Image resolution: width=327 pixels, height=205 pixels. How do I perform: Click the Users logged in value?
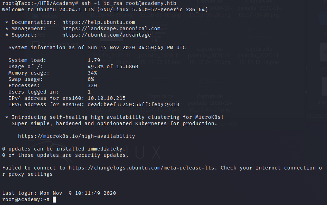click(x=89, y=92)
